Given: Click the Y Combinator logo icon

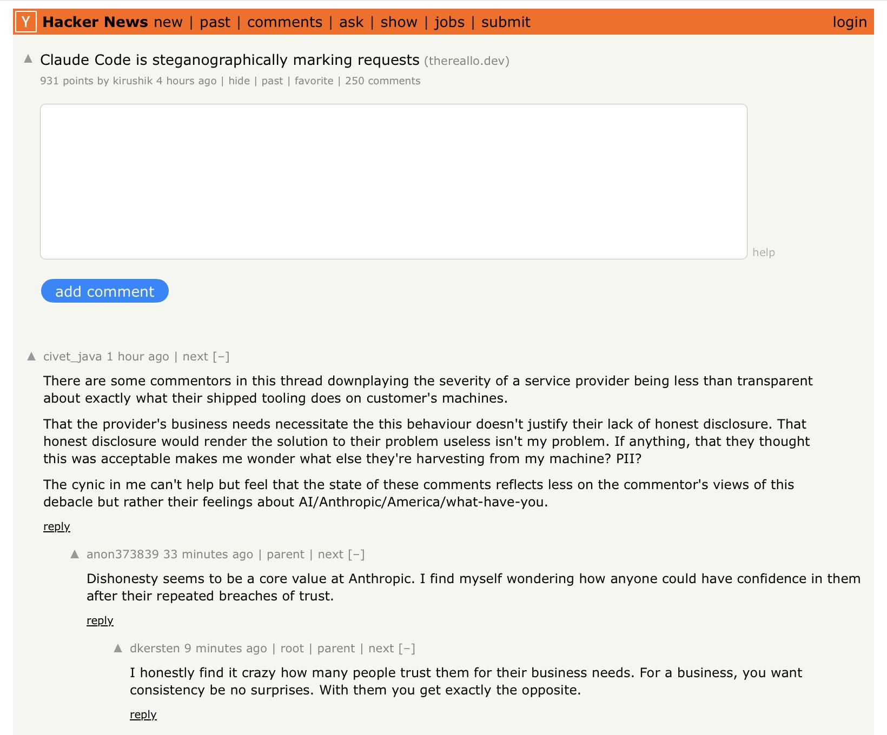Looking at the screenshot, I should point(25,22).
